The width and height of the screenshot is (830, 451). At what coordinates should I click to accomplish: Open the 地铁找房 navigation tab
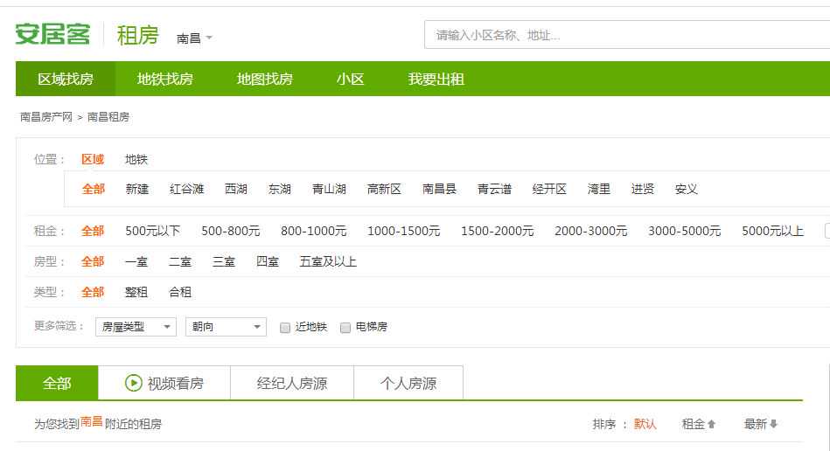coord(165,80)
